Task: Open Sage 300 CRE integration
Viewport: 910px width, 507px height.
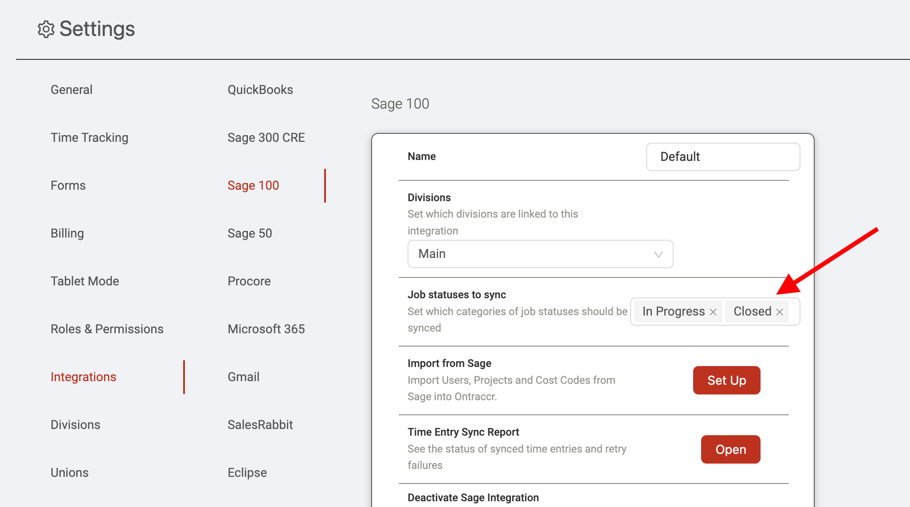Action: (x=266, y=137)
